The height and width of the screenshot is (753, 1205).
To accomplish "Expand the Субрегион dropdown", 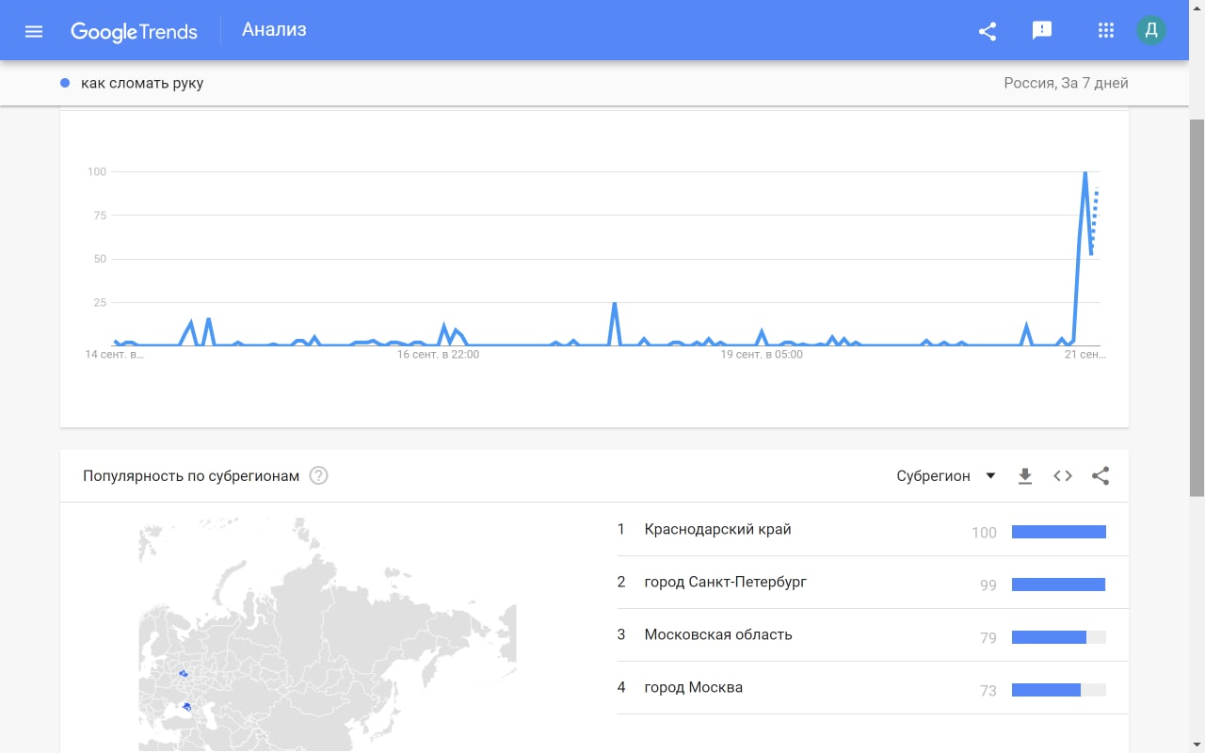I will click(x=946, y=475).
